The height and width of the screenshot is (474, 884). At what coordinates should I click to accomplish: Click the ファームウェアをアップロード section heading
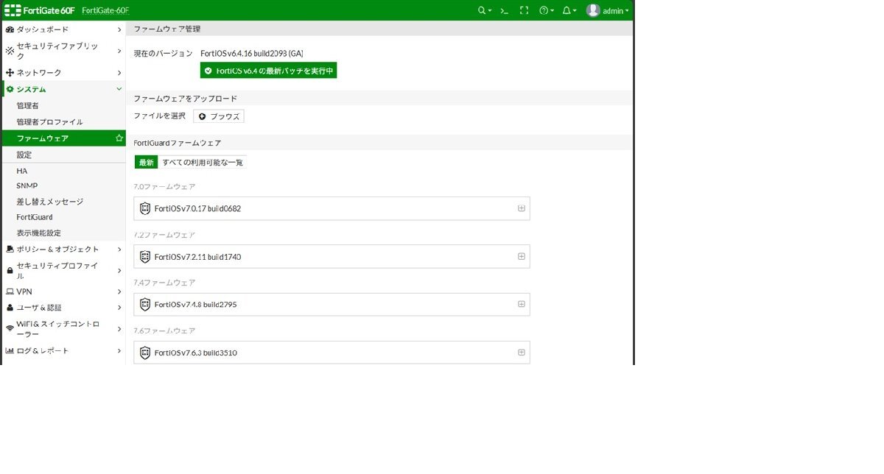185,99
